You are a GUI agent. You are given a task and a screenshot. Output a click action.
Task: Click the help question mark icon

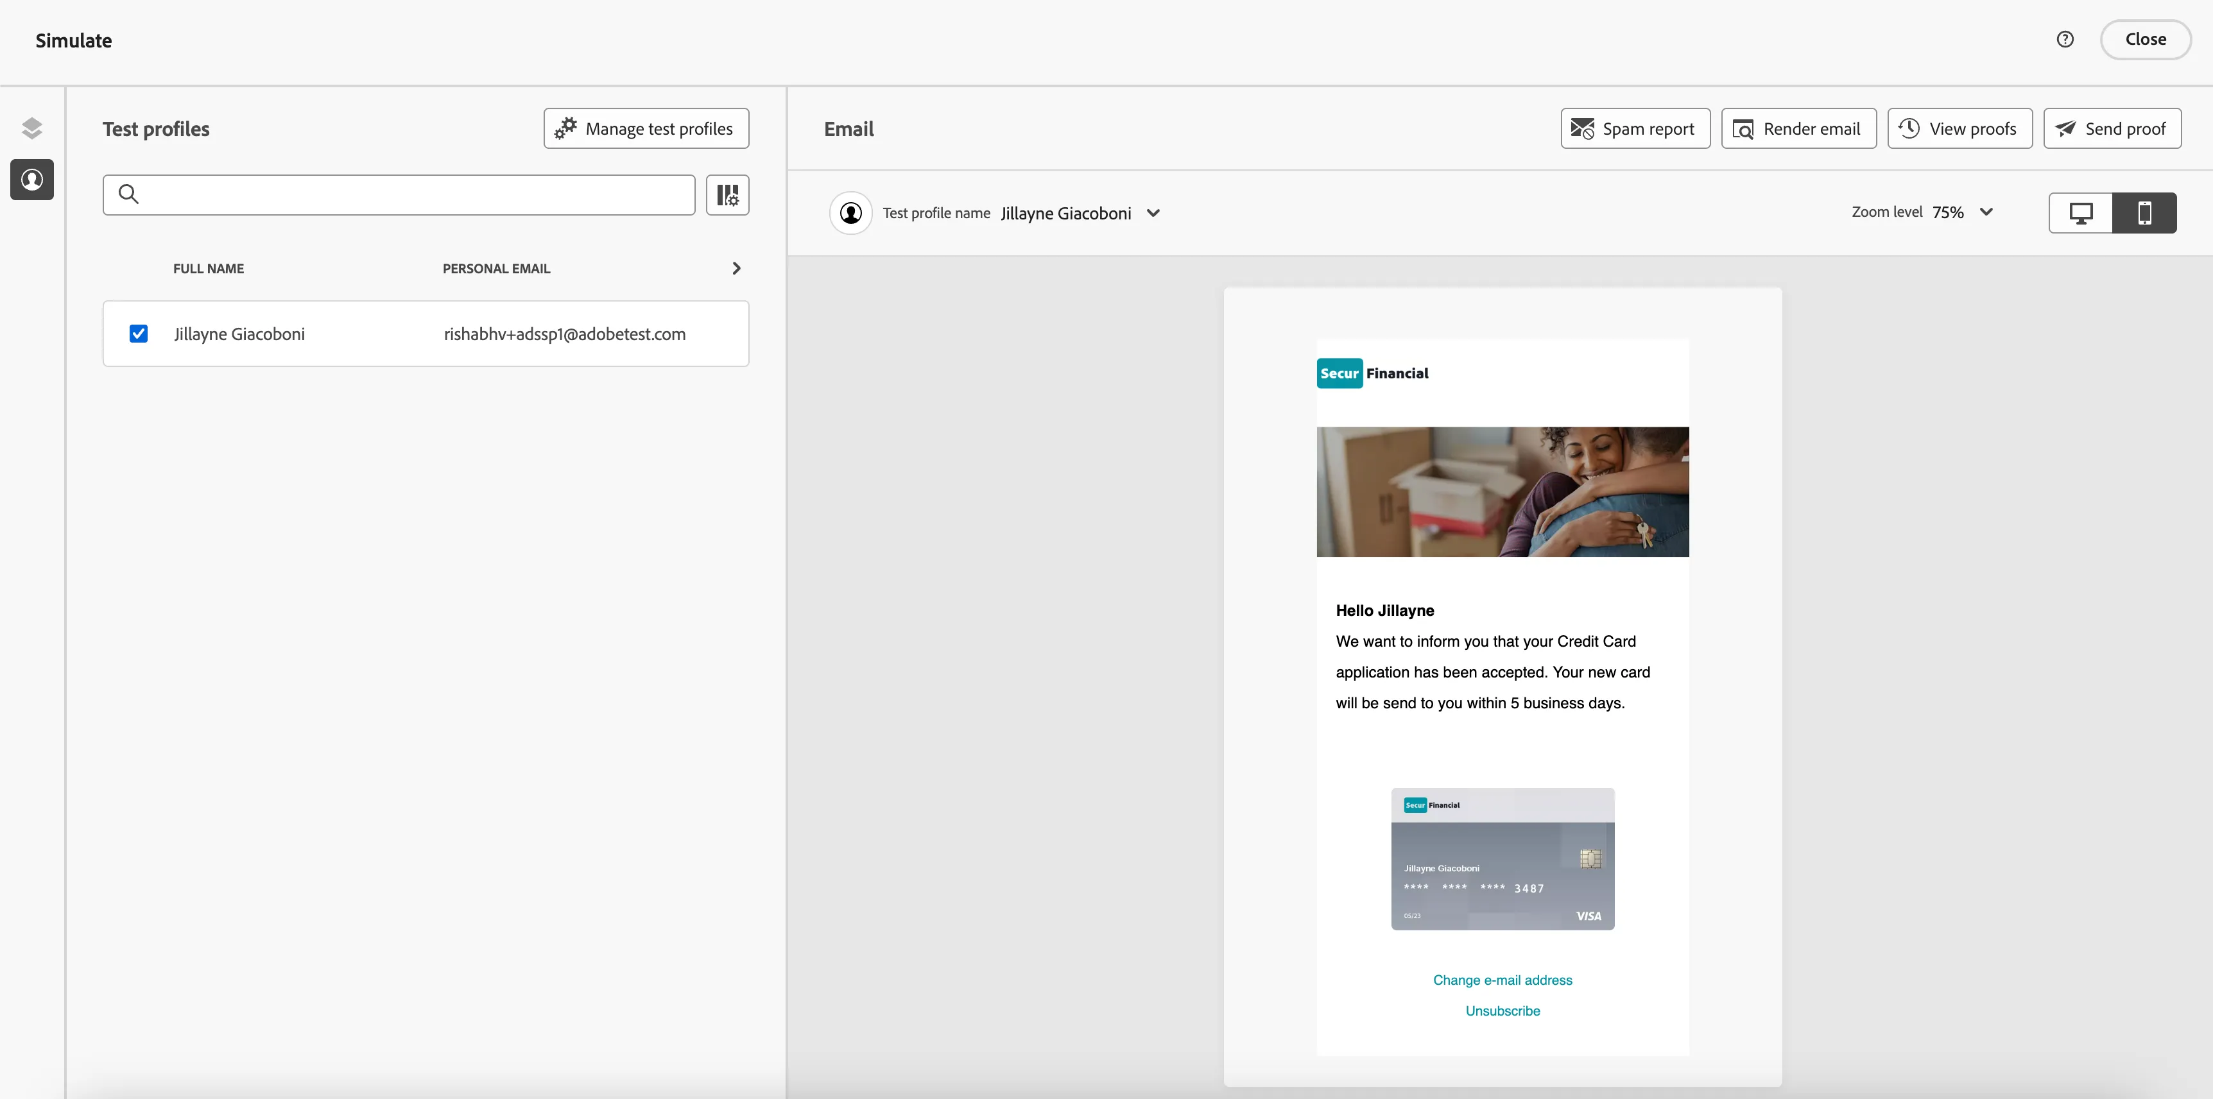pyautogui.click(x=2065, y=40)
